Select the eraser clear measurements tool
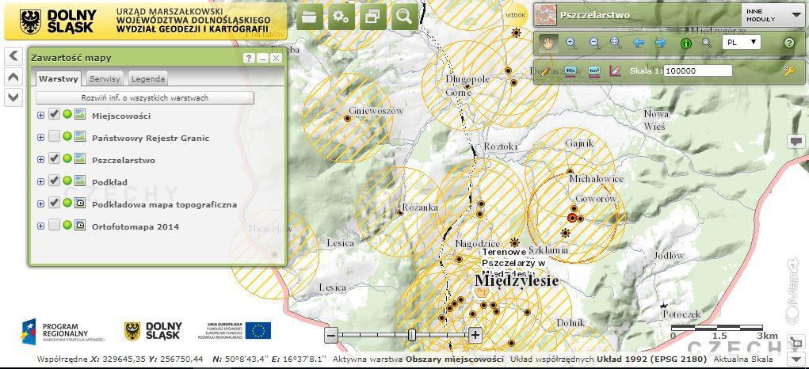This screenshot has height=369, width=809. tap(615, 70)
